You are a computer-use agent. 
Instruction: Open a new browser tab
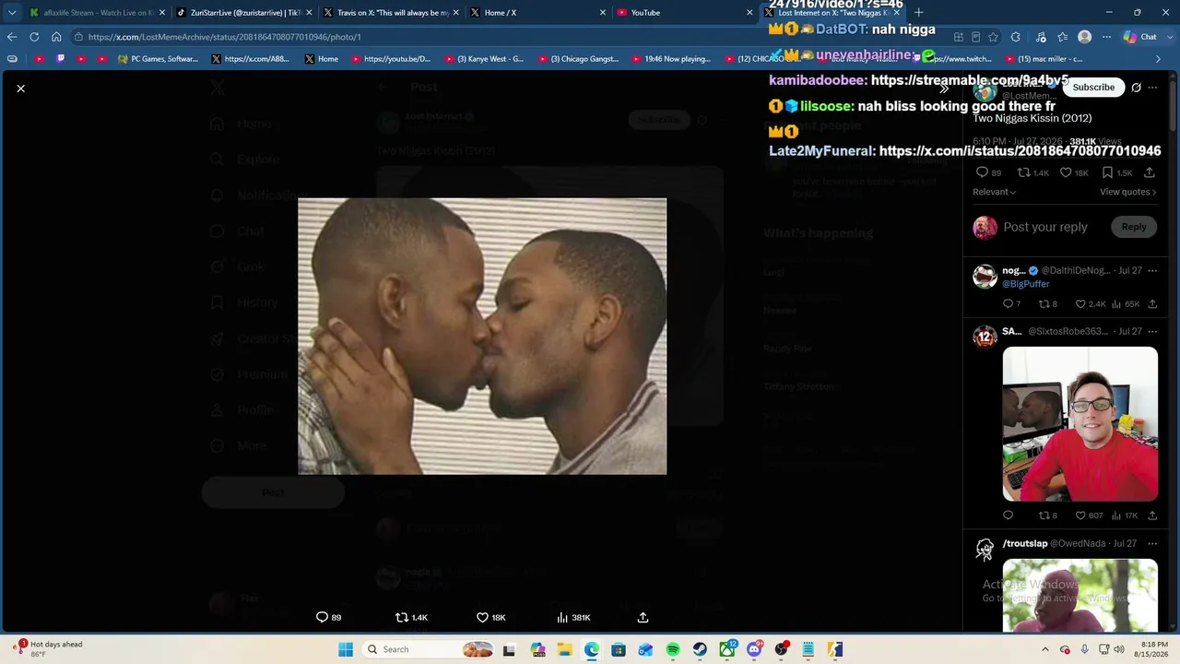918,13
